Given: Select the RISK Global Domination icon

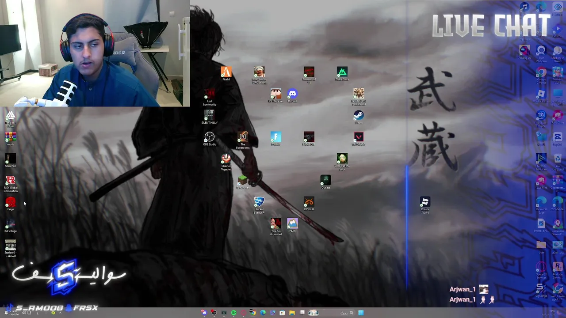Looking at the screenshot, I should [x=11, y=184].
